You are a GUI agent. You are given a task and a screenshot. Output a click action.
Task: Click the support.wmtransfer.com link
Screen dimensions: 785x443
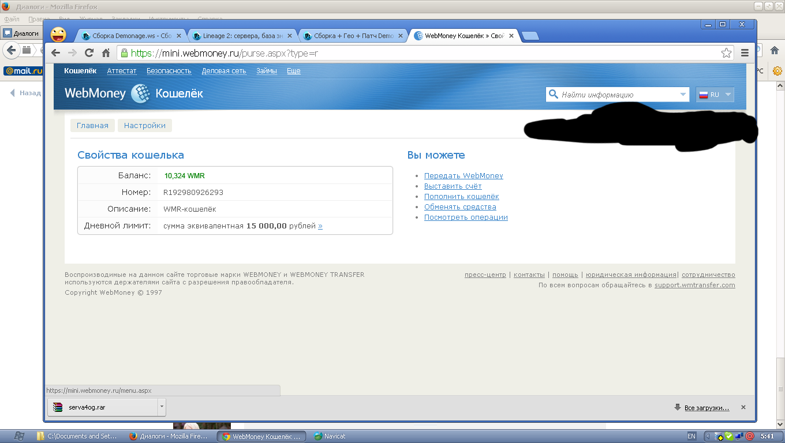coord(695,286)
